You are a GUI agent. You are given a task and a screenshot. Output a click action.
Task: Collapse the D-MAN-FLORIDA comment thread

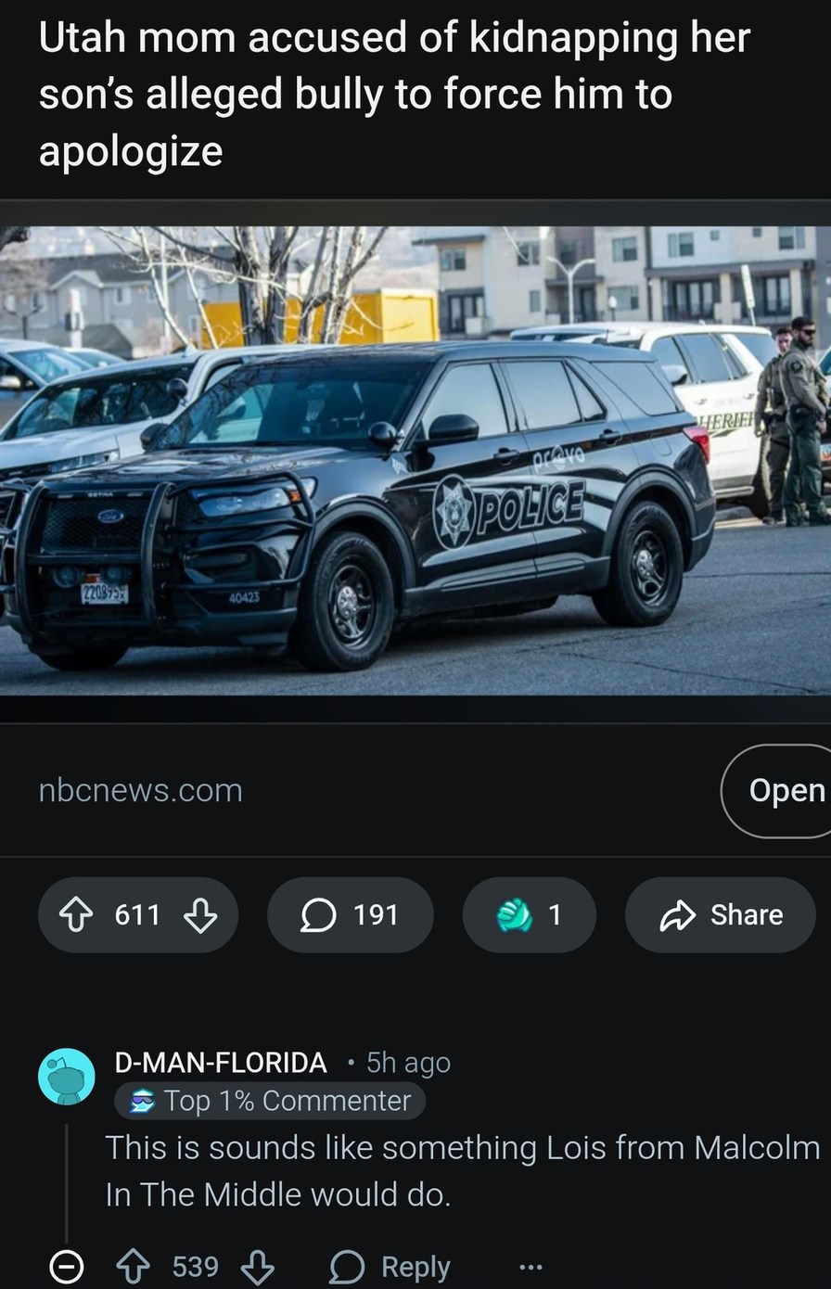tap(66, 1267)
